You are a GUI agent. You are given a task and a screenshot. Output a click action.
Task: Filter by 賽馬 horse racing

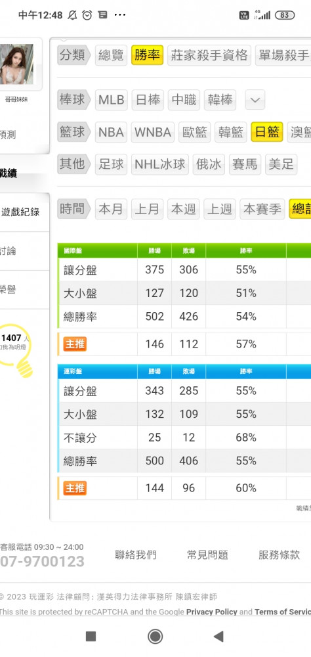pos(245,164)
